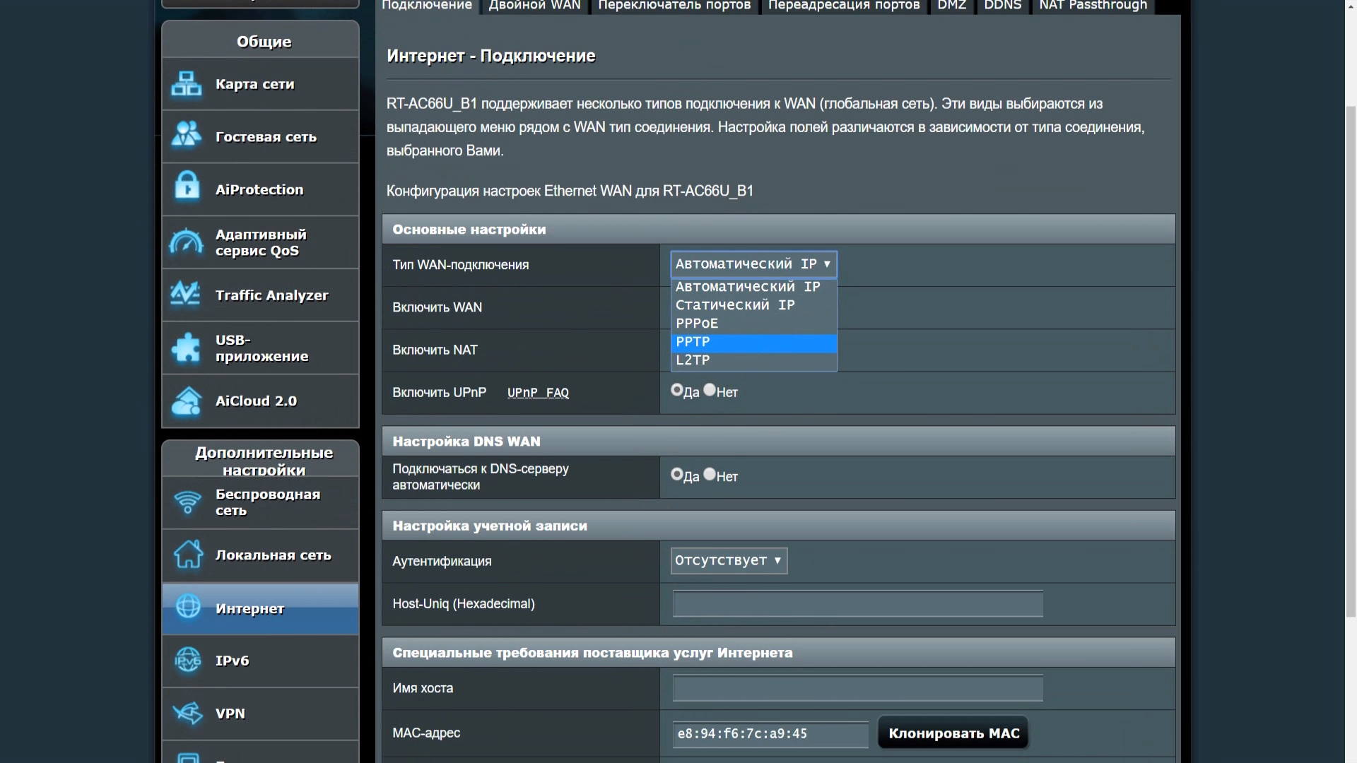Choose PPPoE connection type option

coord(753,324)
